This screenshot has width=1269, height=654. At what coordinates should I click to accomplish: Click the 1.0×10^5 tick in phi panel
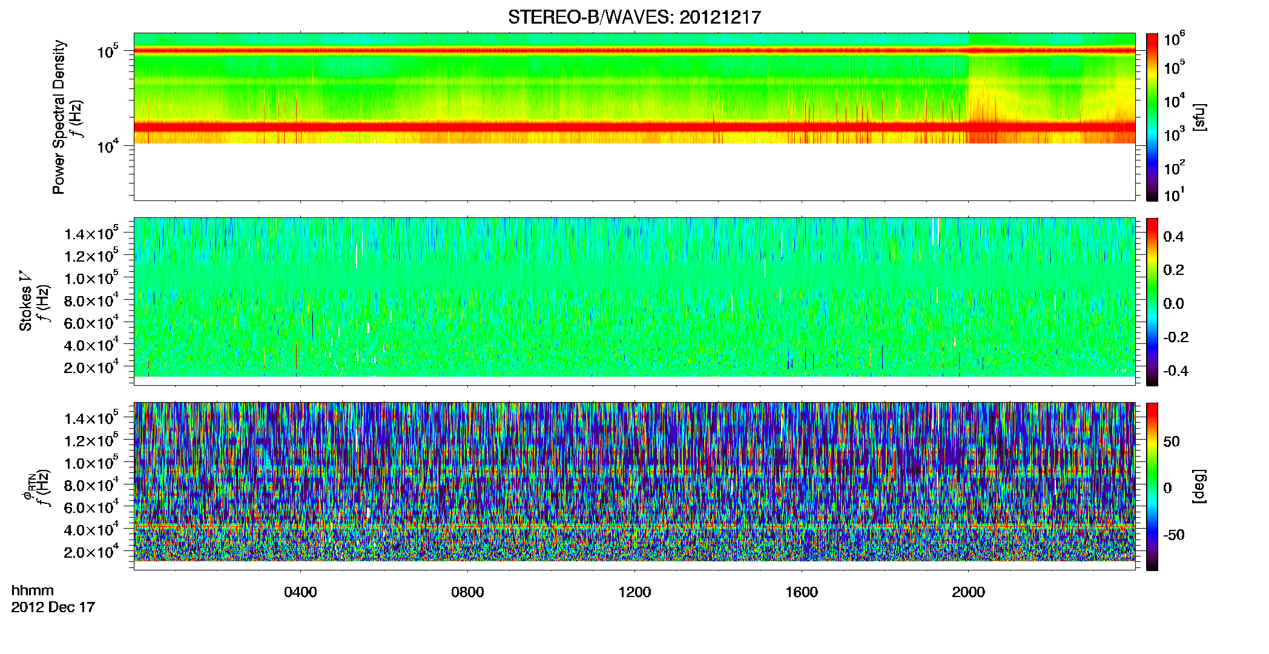91,462
